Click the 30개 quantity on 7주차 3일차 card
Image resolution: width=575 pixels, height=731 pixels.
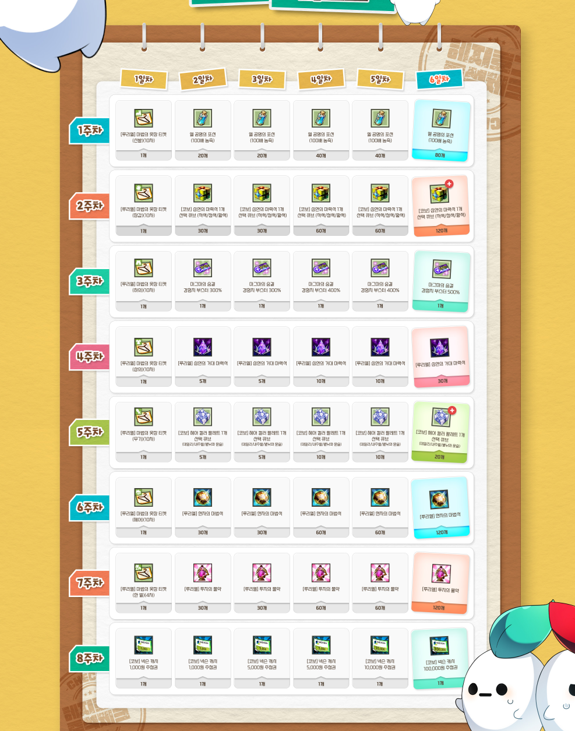(262, 608)
